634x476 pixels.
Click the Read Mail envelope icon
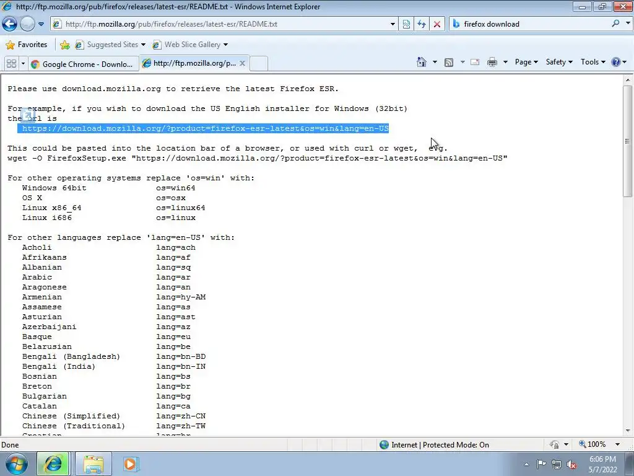tap(475, 62)
